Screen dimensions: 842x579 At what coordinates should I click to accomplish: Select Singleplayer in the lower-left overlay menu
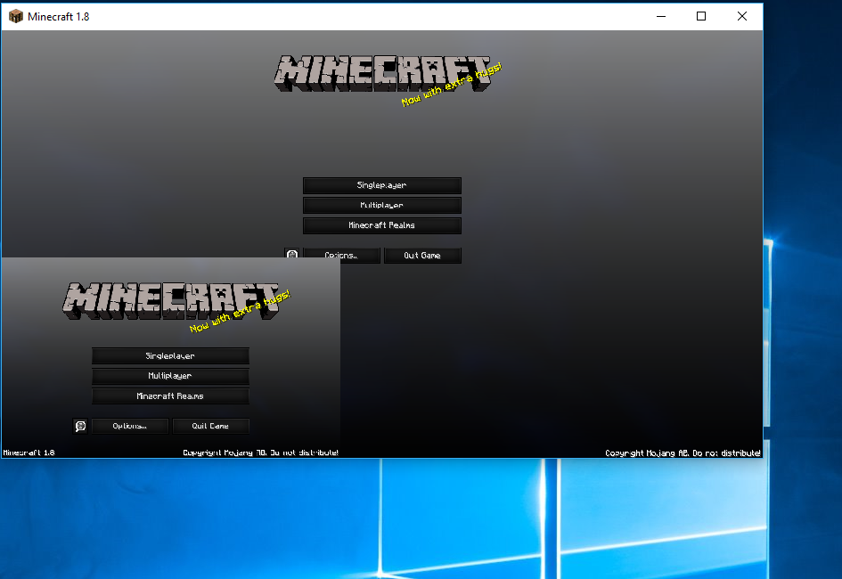point(170,356)
